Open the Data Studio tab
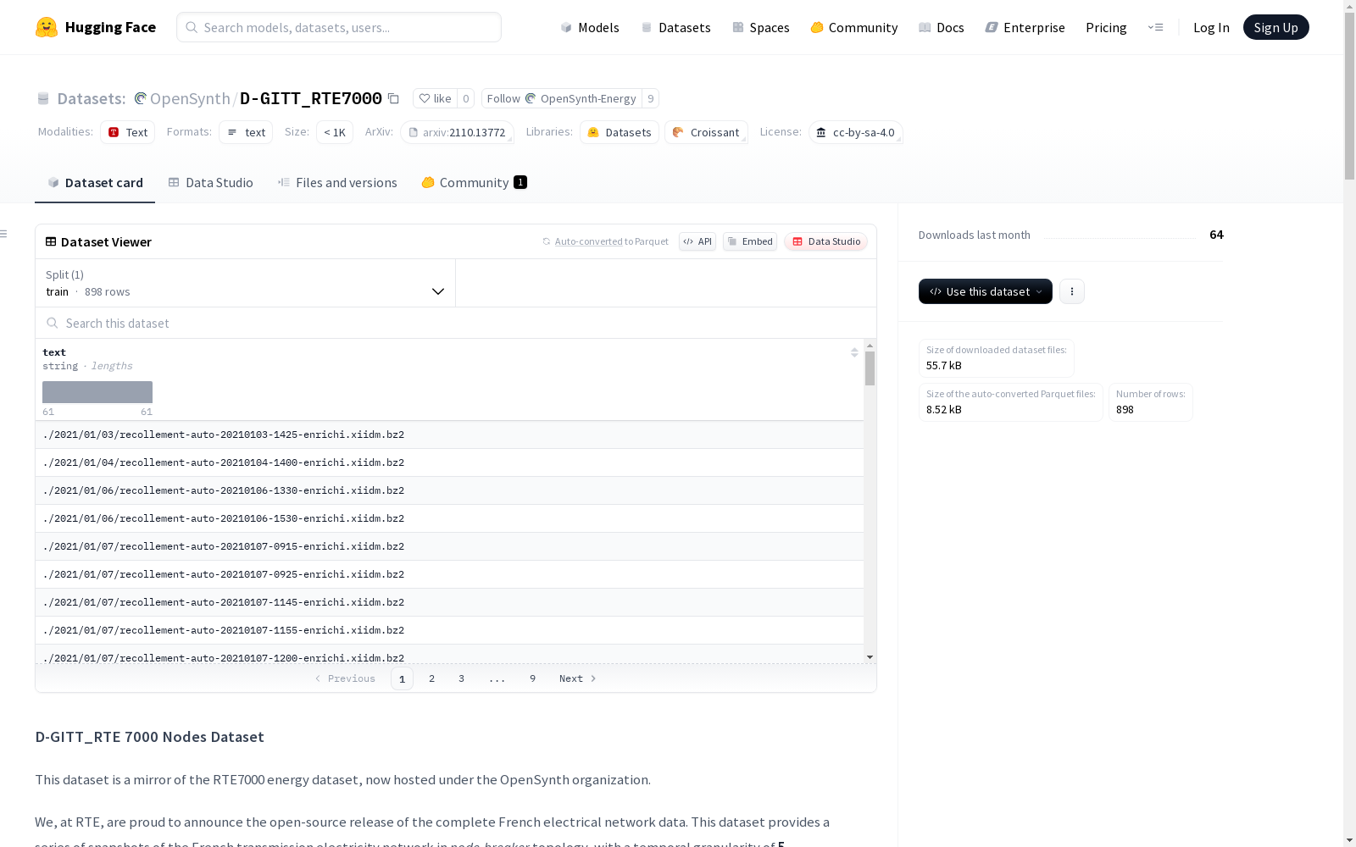 (x=211, y=183)
